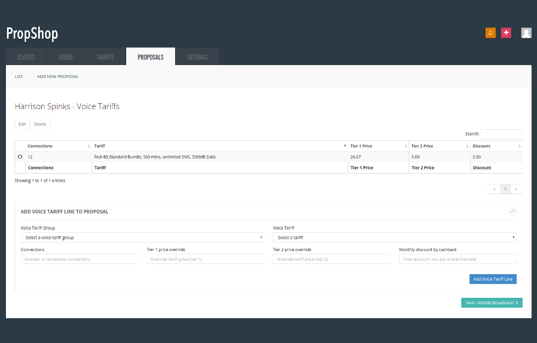Open the Voice Tariff Group dropdown
The width and height of the screenshot is (537, 343).
(x=142, y=237)
